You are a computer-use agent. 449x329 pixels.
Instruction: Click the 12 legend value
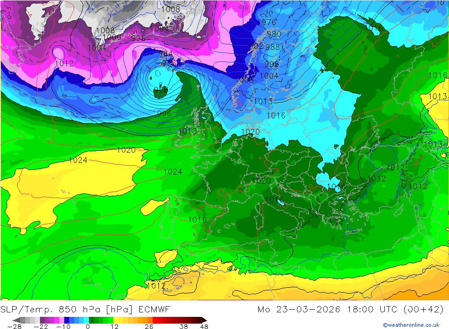114,327
